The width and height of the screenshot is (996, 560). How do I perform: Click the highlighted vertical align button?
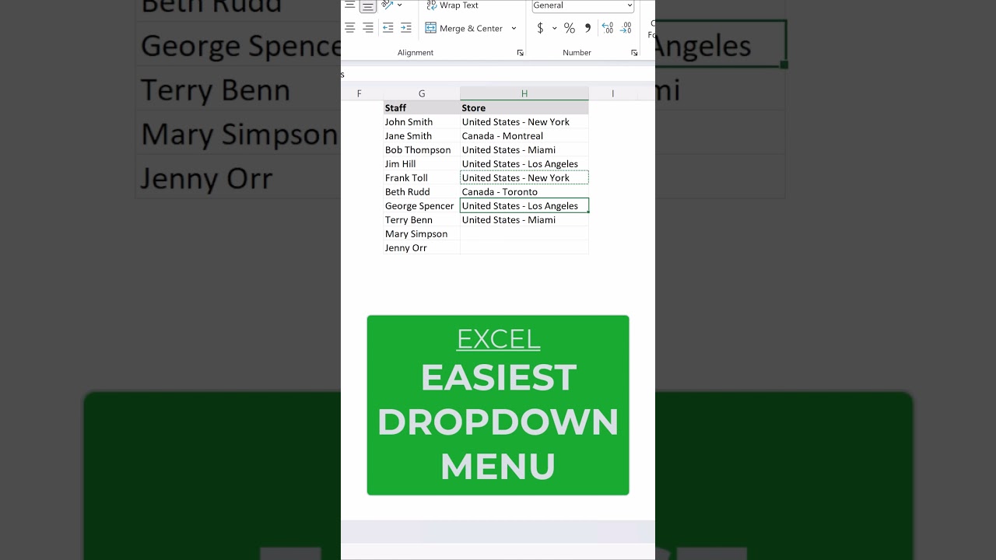(368, 5)
